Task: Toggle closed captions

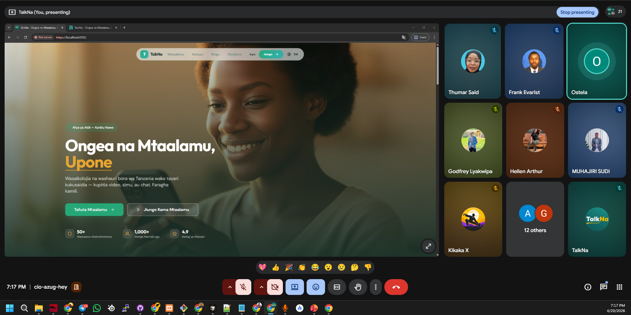Action: (337, 287)
